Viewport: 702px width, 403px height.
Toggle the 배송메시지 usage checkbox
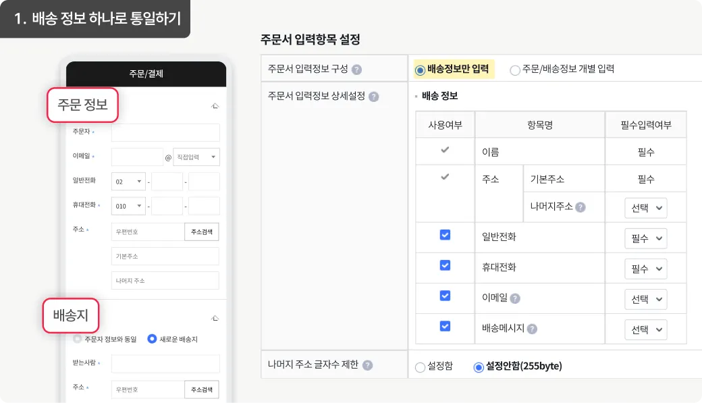(445, 326)
